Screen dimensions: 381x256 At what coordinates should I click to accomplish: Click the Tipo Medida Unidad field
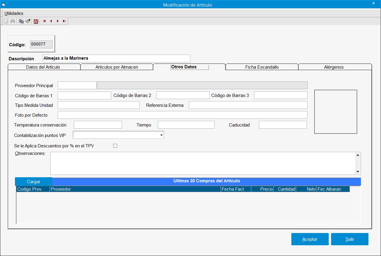(99, 105)
